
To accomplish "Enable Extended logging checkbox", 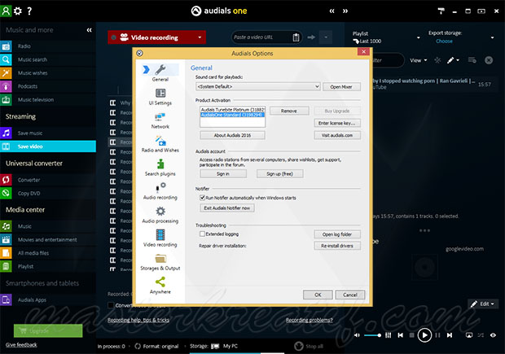I will pos(203,234).
